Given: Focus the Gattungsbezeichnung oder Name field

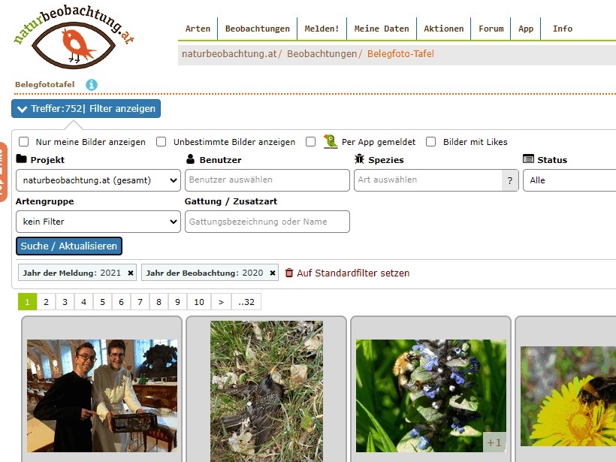Looking at the screenshot, I should coord(267,222).
